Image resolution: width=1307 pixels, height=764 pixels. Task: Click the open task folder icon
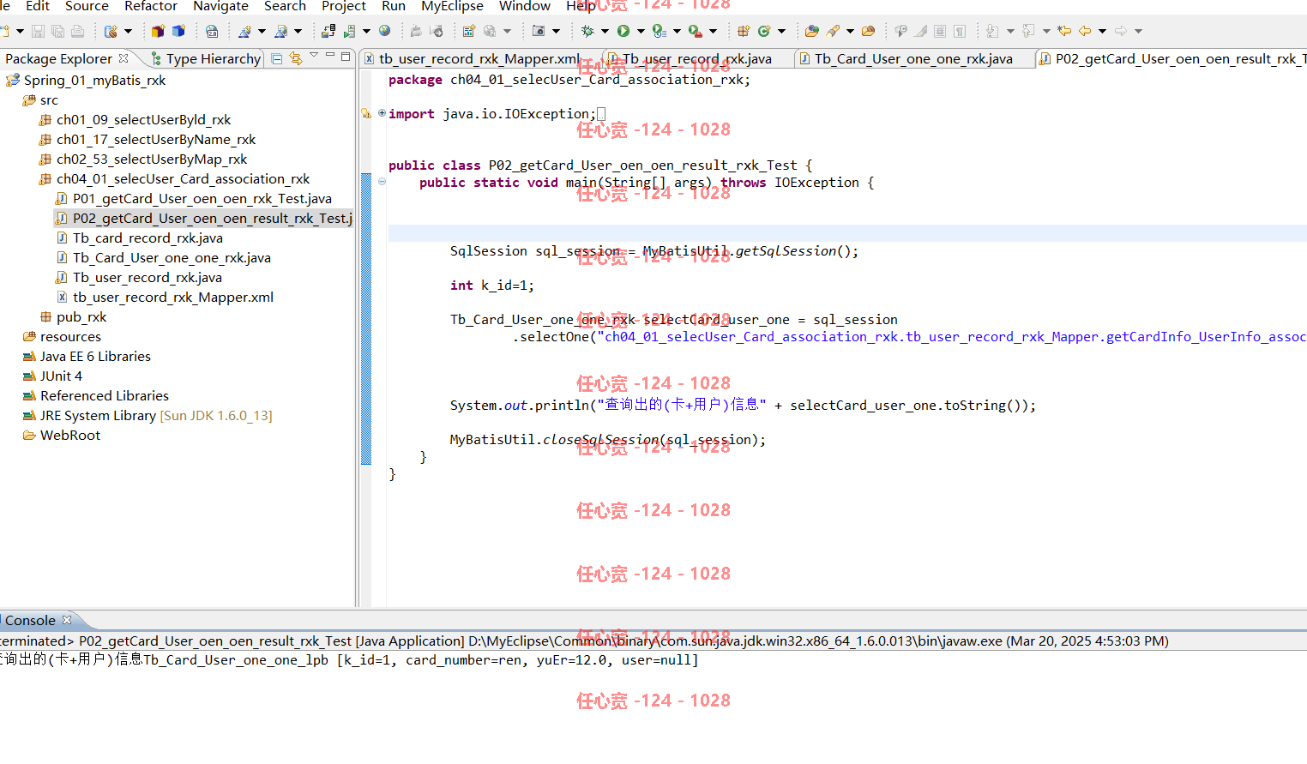pyautogui.click(x=868, y=31)
